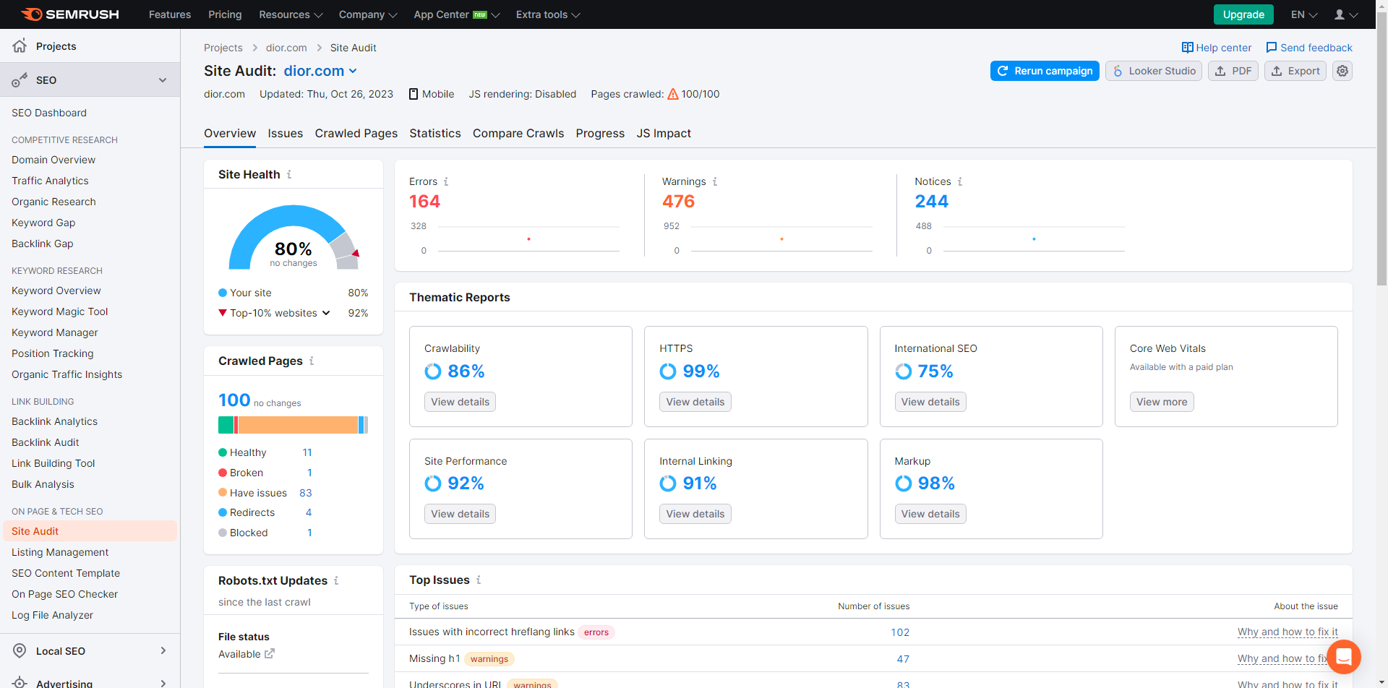
Task: Click the Top Issues info icon
Action: pyautogui.click(x=479, y=580)
